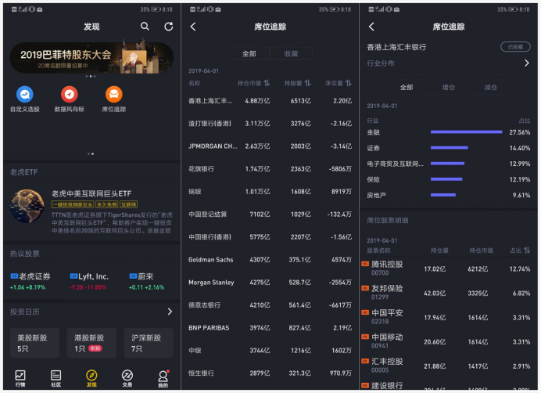This screenshot has height=393, width=541.
Task: Open 港股新股 1只 card
Action: point(91,343)
